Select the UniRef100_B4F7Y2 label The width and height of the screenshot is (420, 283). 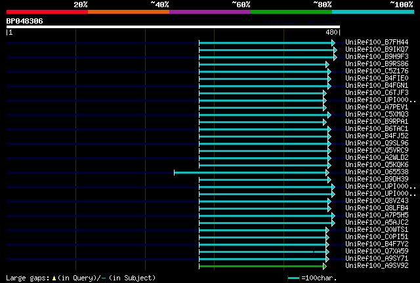377,244
